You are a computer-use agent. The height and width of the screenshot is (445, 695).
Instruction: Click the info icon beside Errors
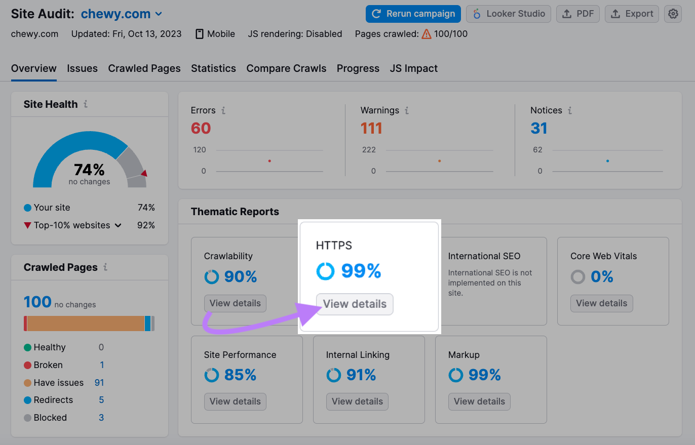tap(223, 110)
